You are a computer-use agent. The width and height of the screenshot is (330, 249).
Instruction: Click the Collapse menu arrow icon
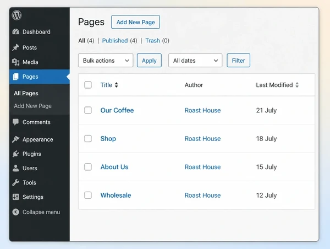(16, 212)
